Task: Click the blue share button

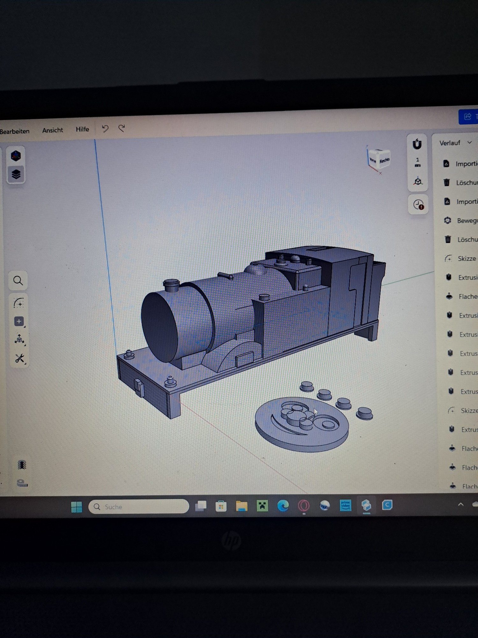Action: coord(468,117)
